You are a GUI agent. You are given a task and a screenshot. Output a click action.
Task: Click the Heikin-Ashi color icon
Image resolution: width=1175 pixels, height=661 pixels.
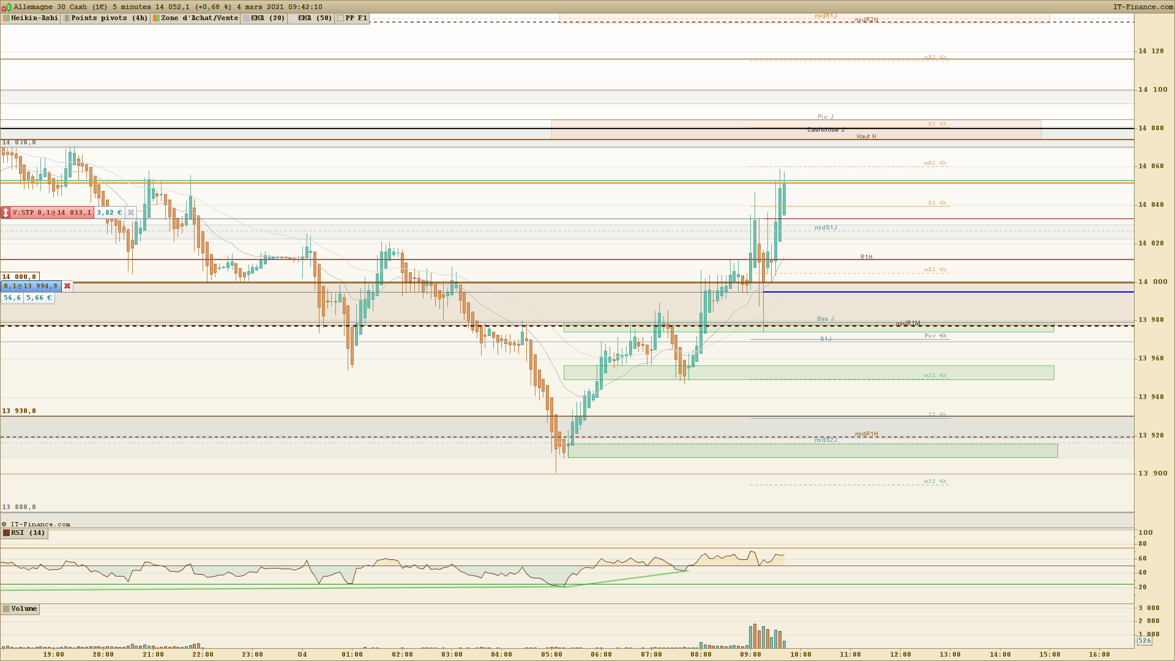[6, 18]
